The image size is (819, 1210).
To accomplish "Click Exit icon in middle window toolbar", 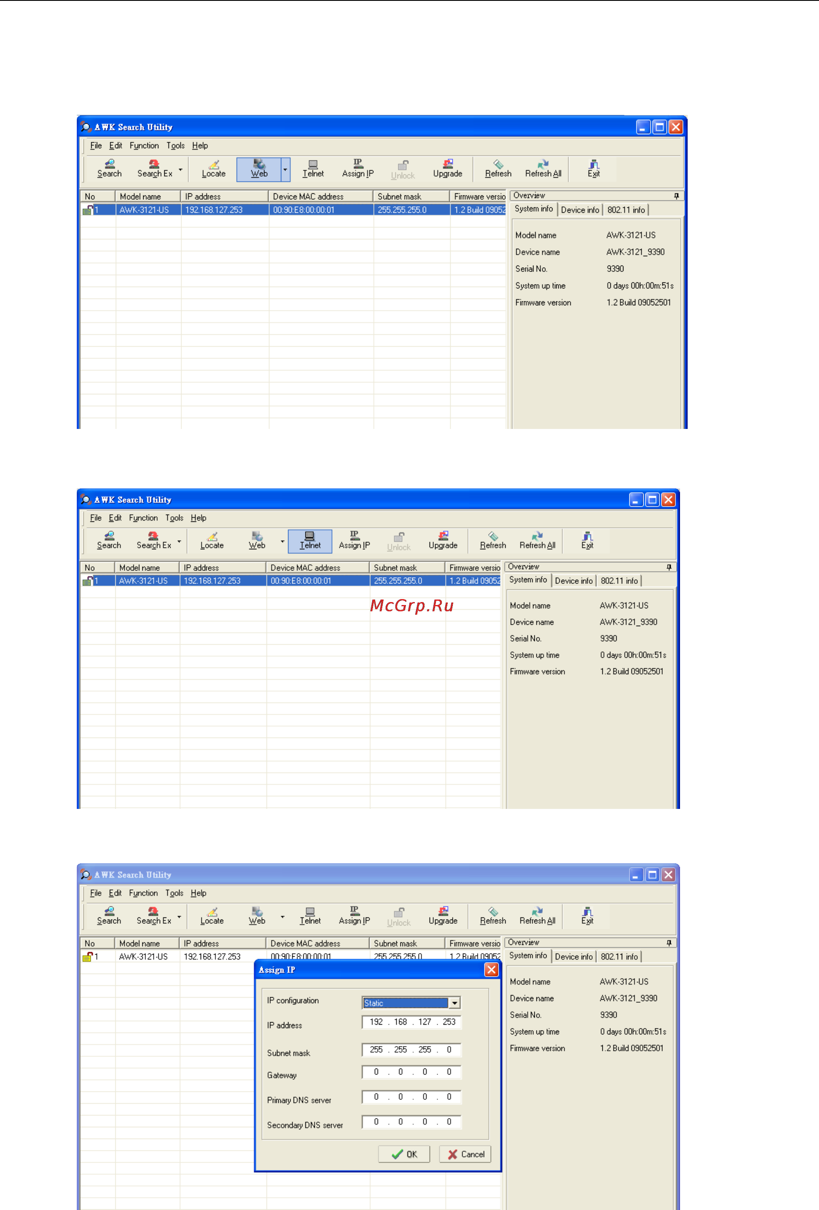I will (587, 540).
